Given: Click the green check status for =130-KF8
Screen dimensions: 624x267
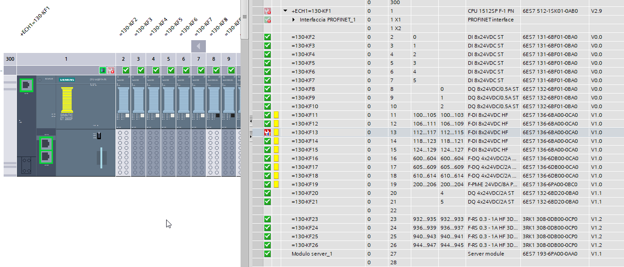Looking at the screenshot, I should coord(267,89).
